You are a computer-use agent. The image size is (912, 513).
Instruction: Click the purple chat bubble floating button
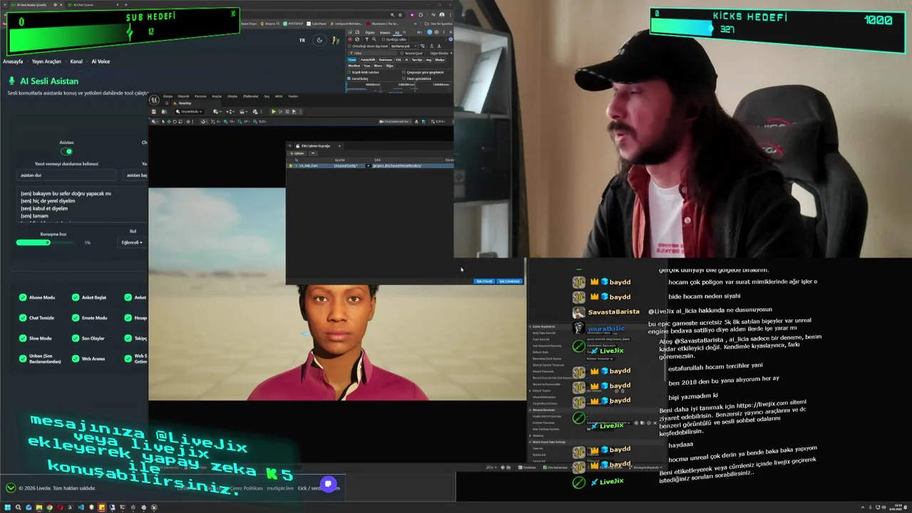pos(328,484)
